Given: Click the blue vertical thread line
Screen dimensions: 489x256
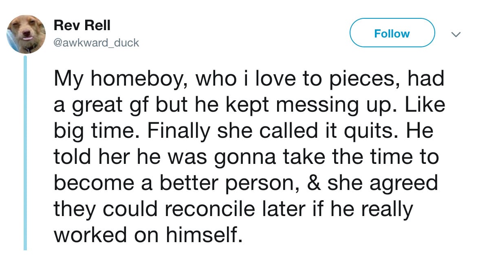Looking at the screenshot, I should (x=25, y=153).
